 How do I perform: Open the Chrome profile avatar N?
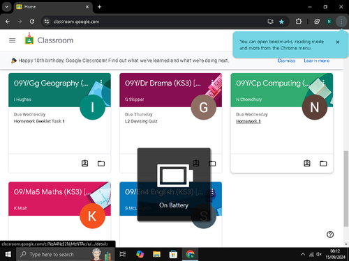point(329,22)
